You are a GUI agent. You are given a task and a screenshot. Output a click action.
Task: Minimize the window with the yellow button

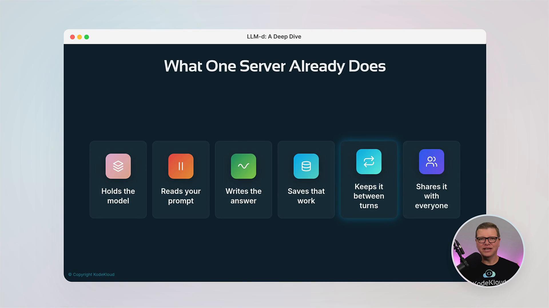click(79, 37)
